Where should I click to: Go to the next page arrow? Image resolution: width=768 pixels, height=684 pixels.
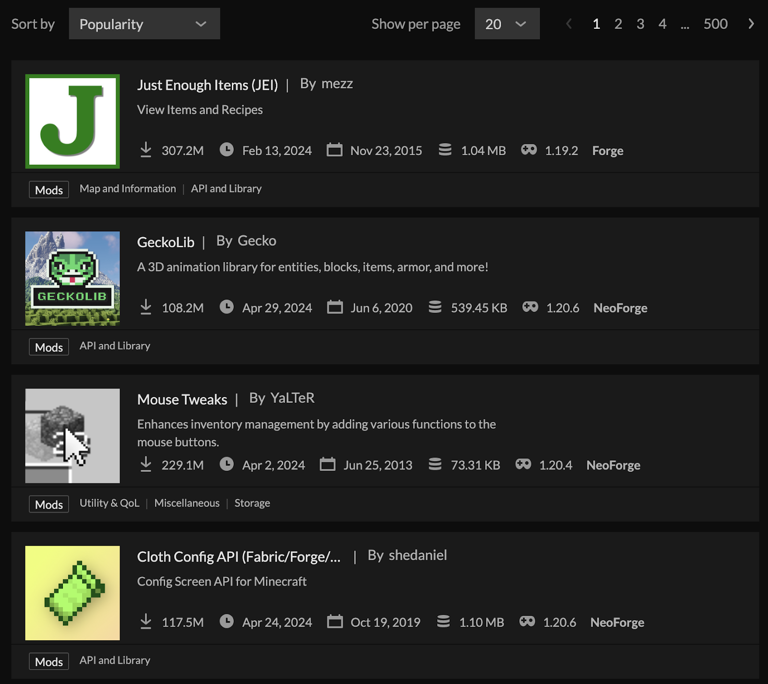pos(751,24)
